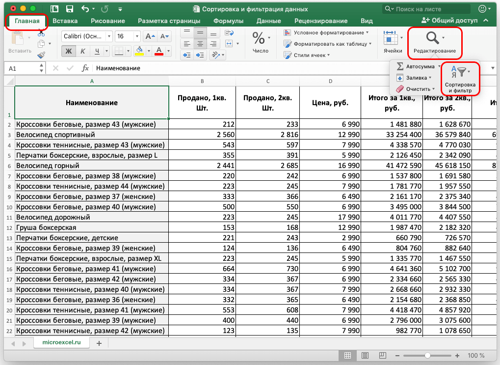
Task: Toggle italic formatting (К)
Action: (83, 51)
